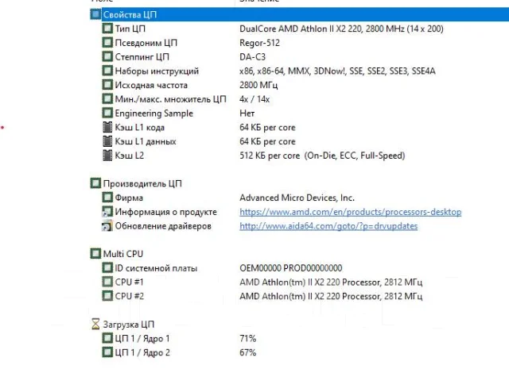
Task: Click the CPU #2 Athlon 2812 МГц value
Action: pos(331,296)
